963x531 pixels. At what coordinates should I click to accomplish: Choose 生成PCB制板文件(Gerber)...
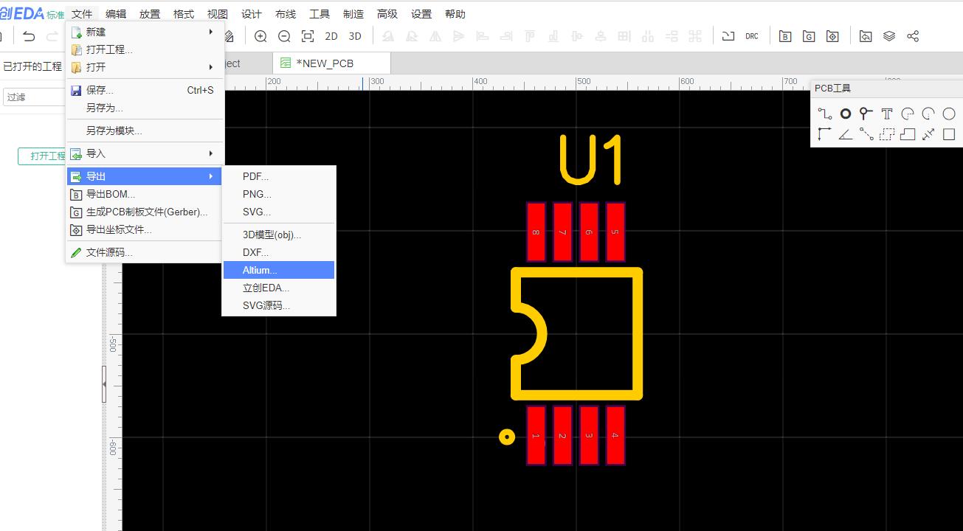[x=145, y=212]
